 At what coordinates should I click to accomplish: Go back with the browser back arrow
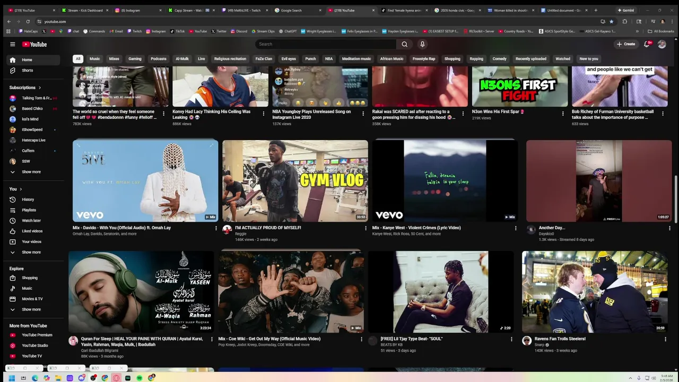coord(8,21)
